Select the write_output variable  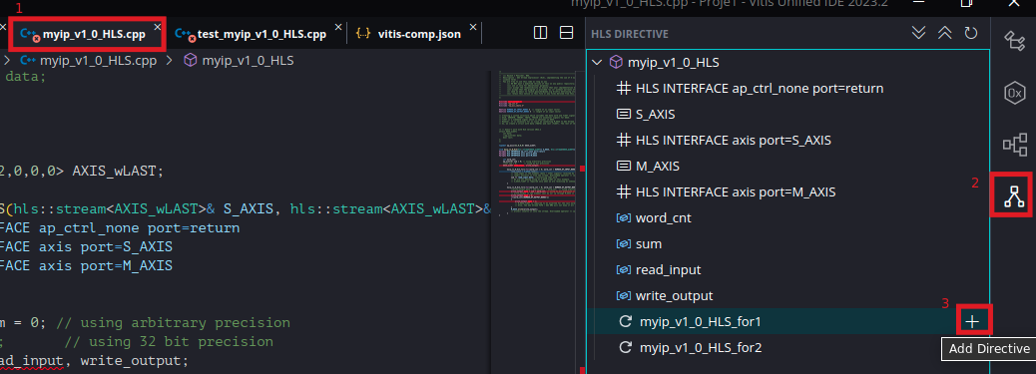[787, 296]
